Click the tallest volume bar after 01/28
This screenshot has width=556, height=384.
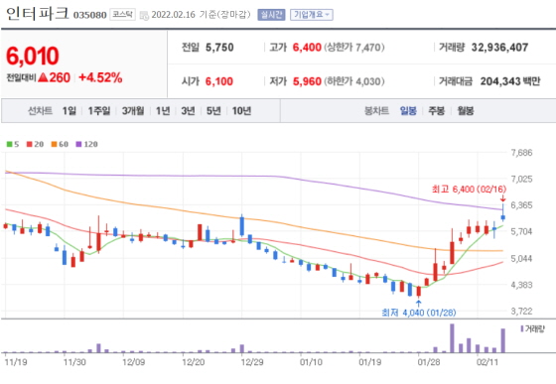point(452,338)
